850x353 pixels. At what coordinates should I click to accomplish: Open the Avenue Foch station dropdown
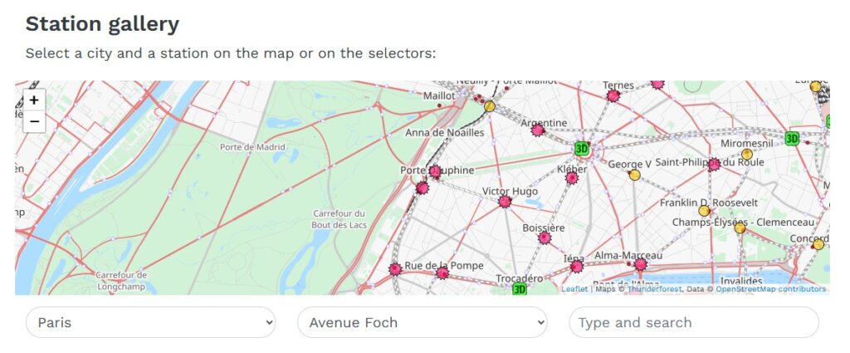[x=422, y=322]
